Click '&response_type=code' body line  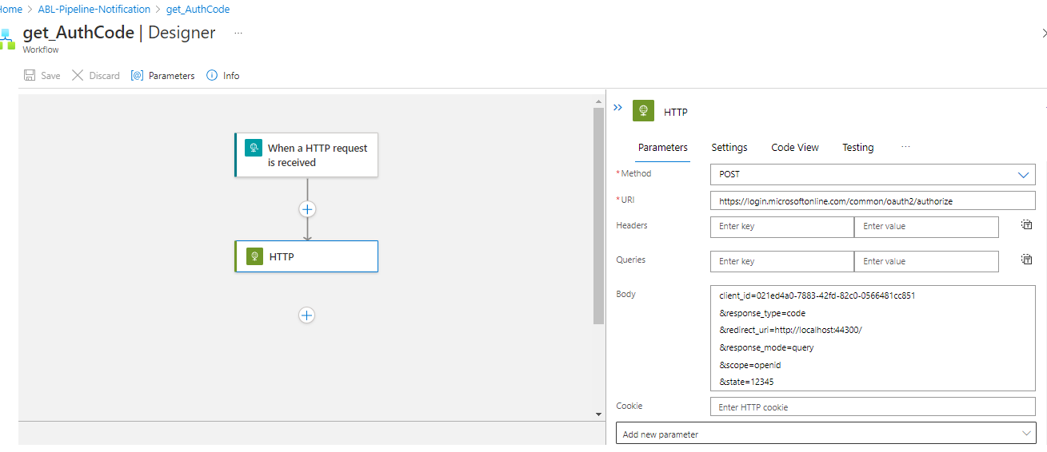(762, 313)
